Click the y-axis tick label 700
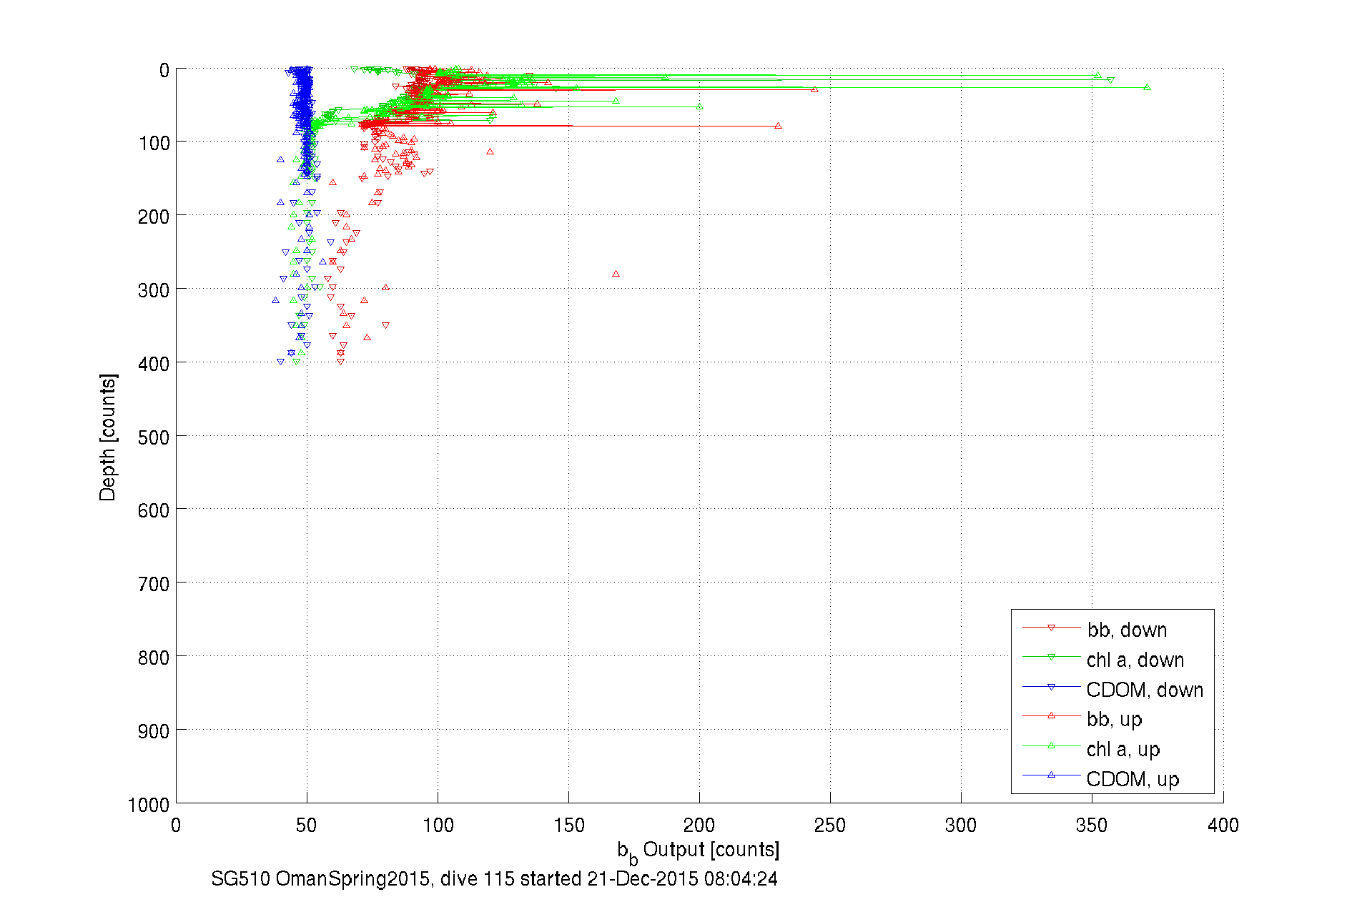This screenshot has height=902, width=1352. [x=154, y=584]
